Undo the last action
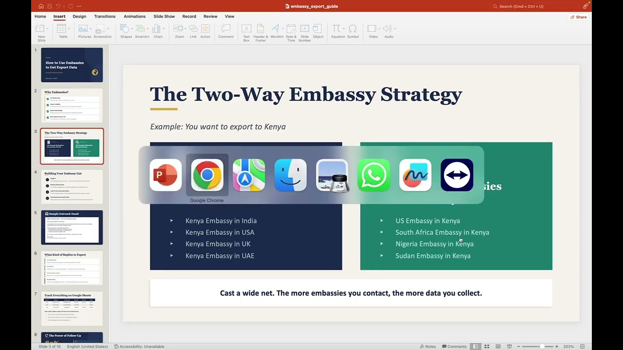 pyautogui.click(x=58, y=6)
